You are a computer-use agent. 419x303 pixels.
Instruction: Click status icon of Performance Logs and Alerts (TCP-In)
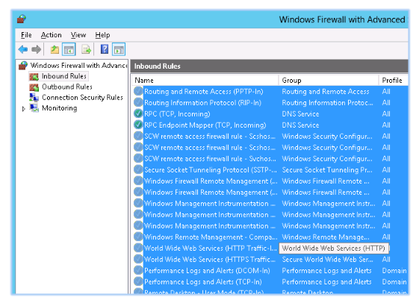(138, 282)
